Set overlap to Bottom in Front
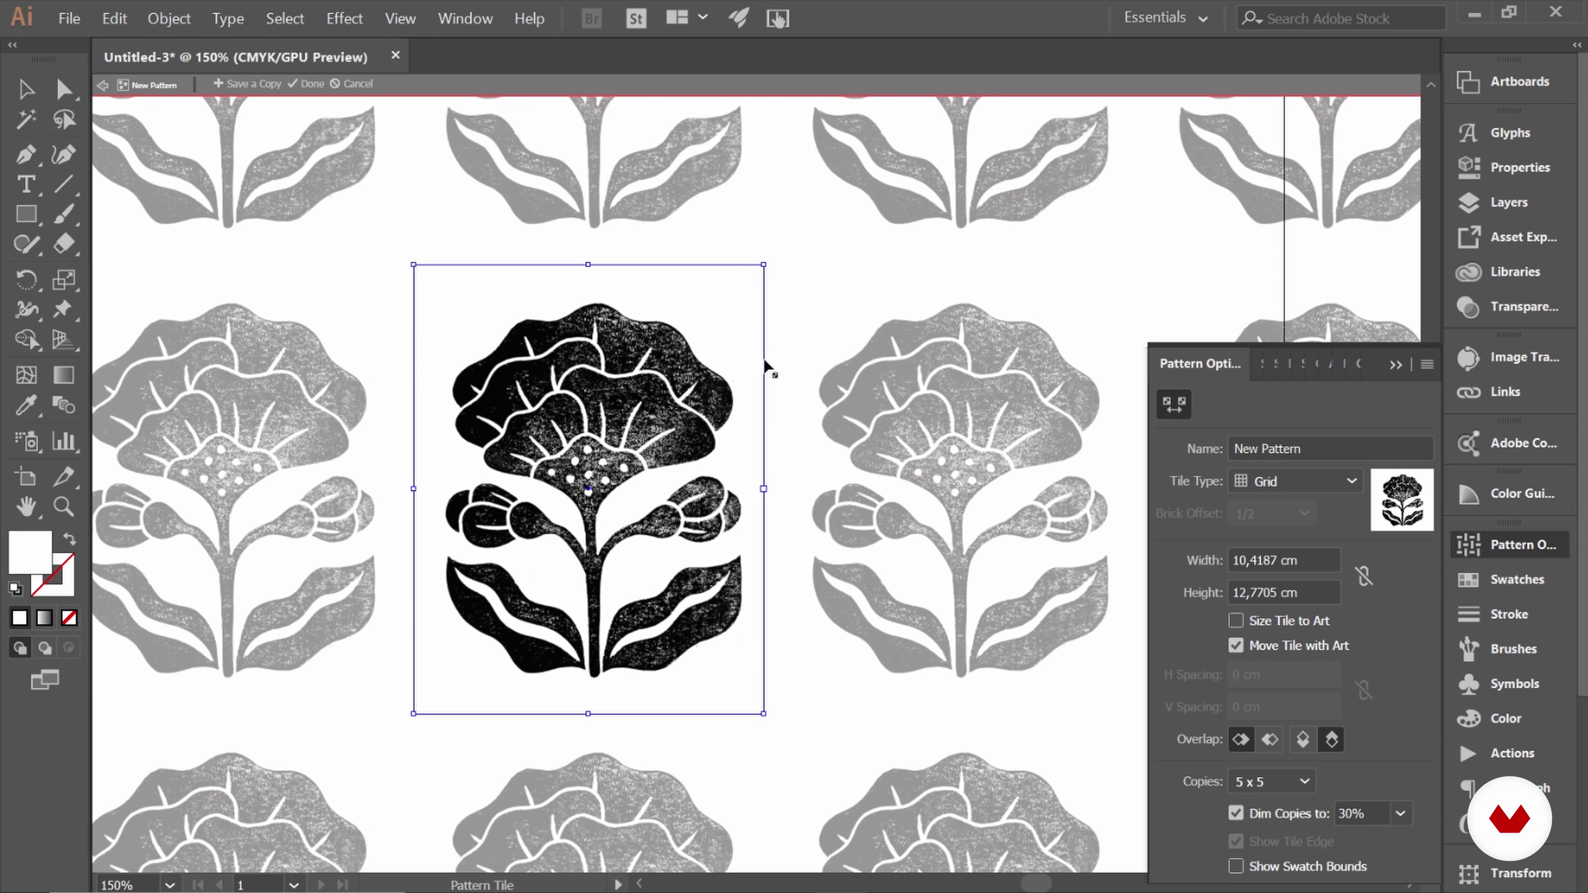The width and height of the screenshot is (1588, 893). tap(1331, 739)
